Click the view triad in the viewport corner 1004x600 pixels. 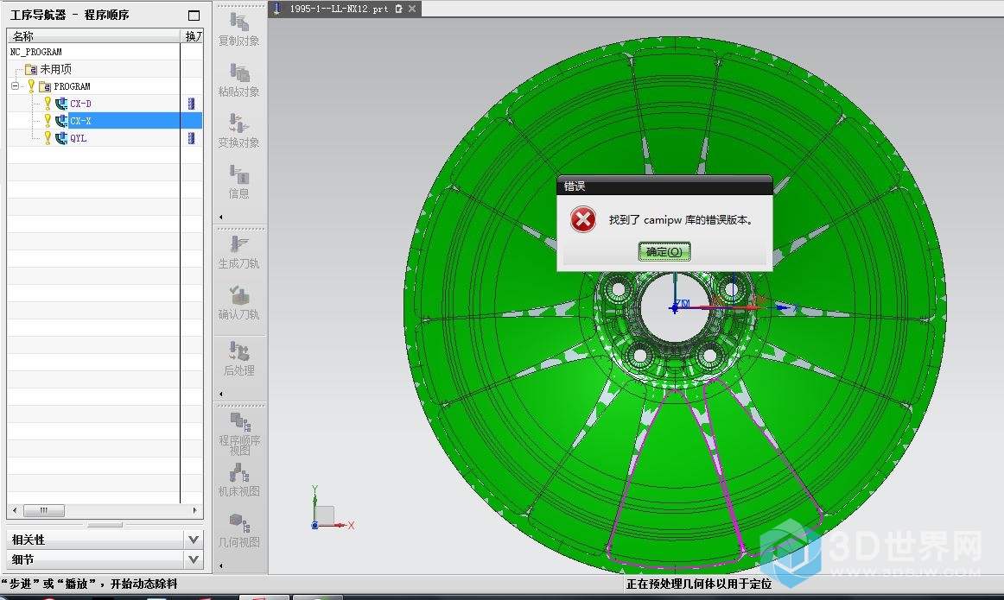[332, 508]
